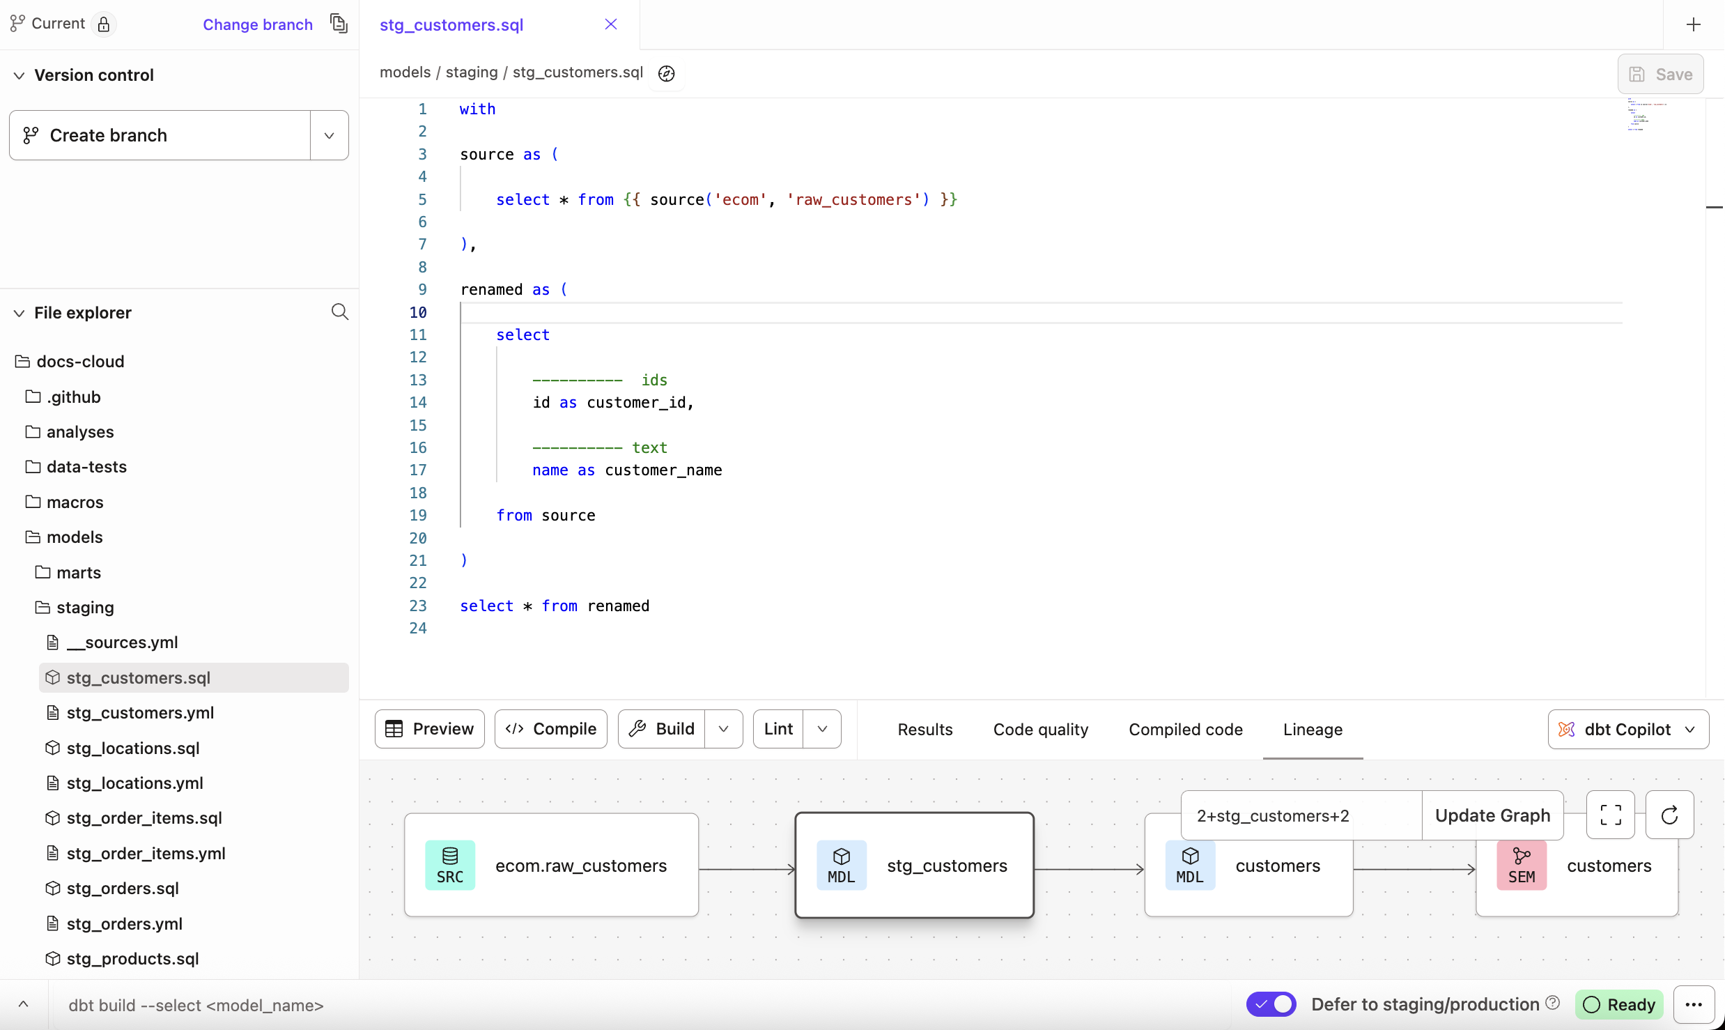The width and height of the screenshot is (1725, 1030).
Task: Click the lock icon next to Current branch
Action: (x=105, y=23)
